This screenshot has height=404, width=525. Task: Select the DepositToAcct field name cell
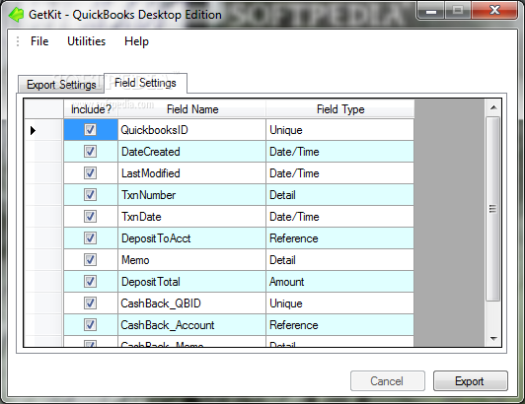pyautogui.click(x=191, y=238)
